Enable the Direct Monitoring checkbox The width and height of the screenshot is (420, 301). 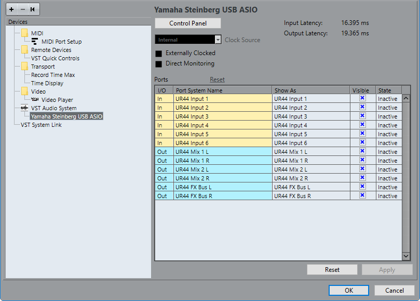coord(158,64)
